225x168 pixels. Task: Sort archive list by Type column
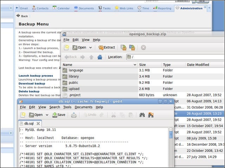173,65
